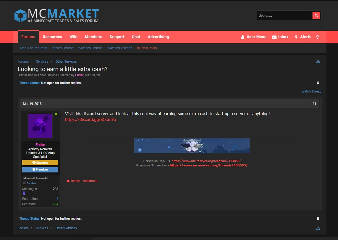Open the User Menu dropdown

pyautogui.click(x=253, y=37)
